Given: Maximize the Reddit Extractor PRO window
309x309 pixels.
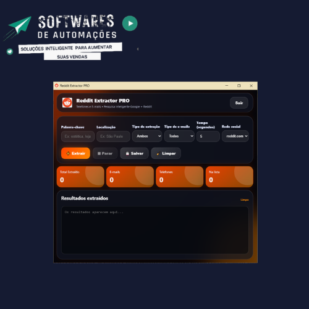Looking at the screenshot, I should click(x=239, y=86).
